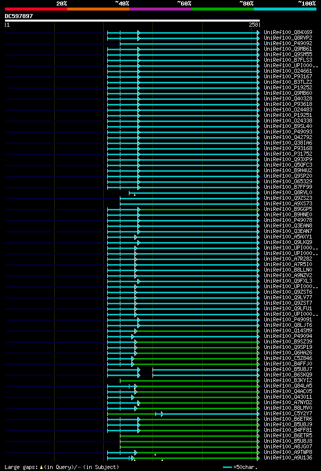Select hit label UniRef100_Q3EAN8
The image size is (321, 471).
click(288, 225)
